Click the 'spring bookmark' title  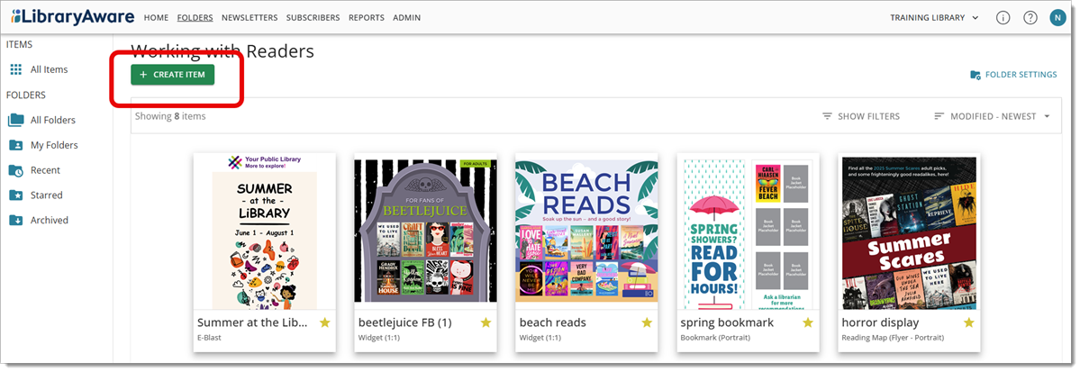point(727,322)
